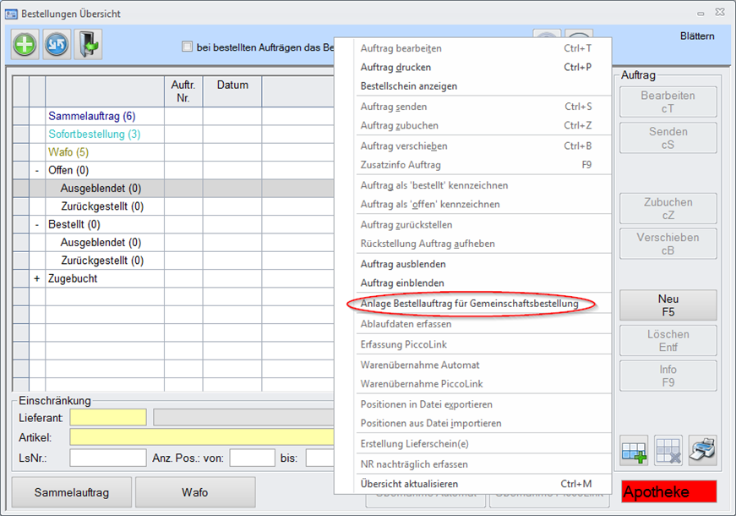736x516 pixels.
Task: Expand the Zugebucht tree node
Action: [x=37, y=279]
